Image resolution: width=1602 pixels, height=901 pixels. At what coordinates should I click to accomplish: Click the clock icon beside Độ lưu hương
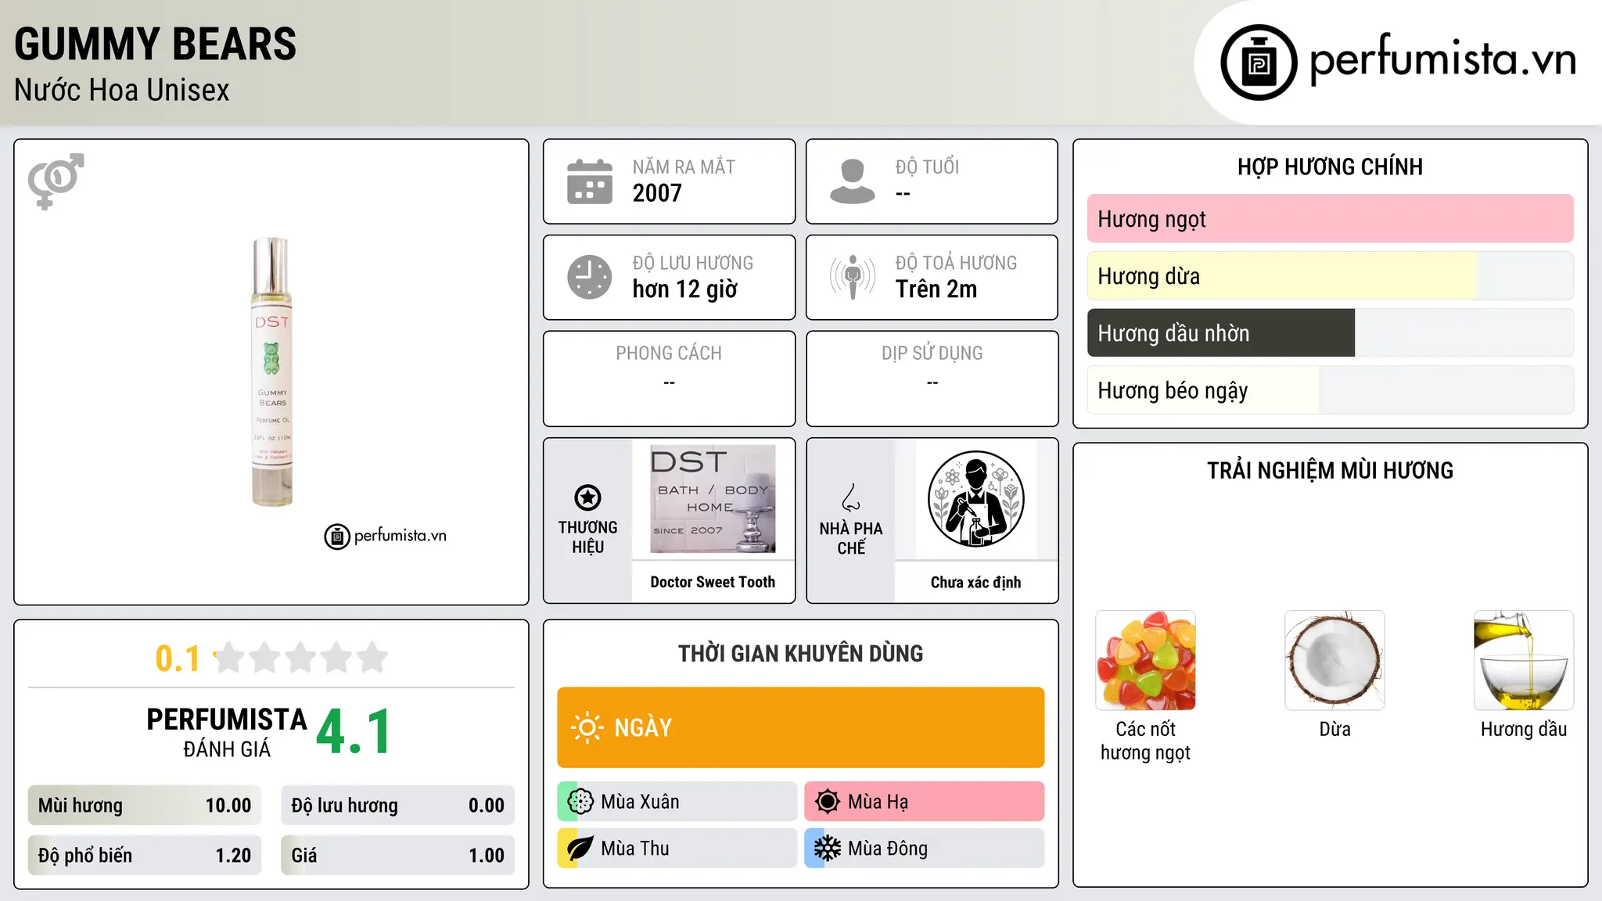[590, 277]
